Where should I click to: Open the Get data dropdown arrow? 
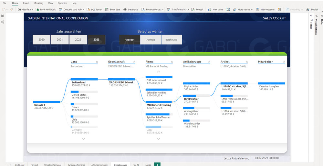(x=33, y=9)
